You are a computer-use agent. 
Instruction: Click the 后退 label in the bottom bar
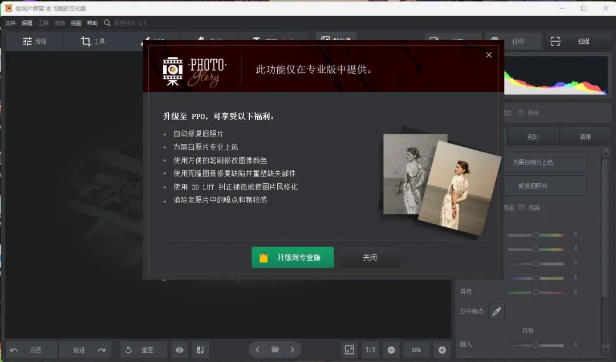click(x=35, y=350)
